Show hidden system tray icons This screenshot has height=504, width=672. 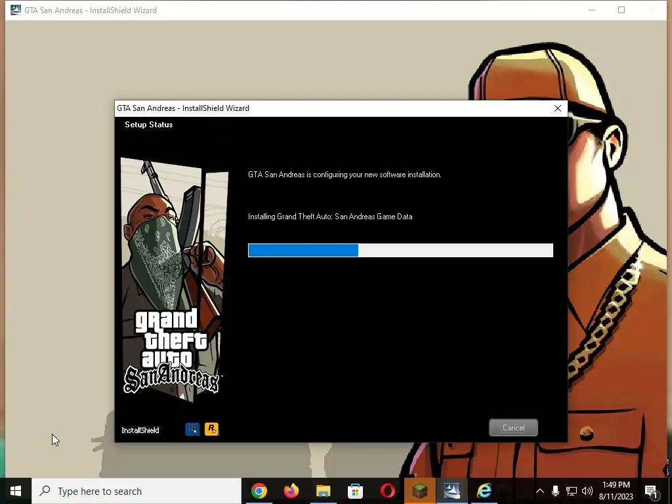pyautogui.click(x=540, y=491)
